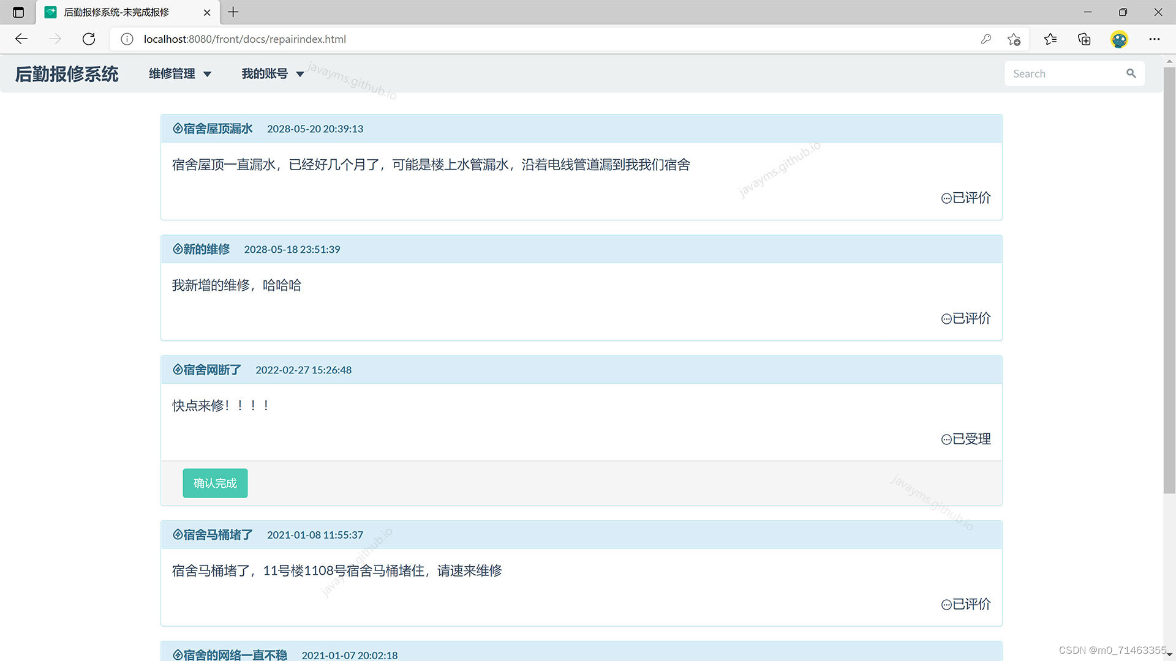Open a new browser tab
The image size is (1176, 661).
coord(233,12)
